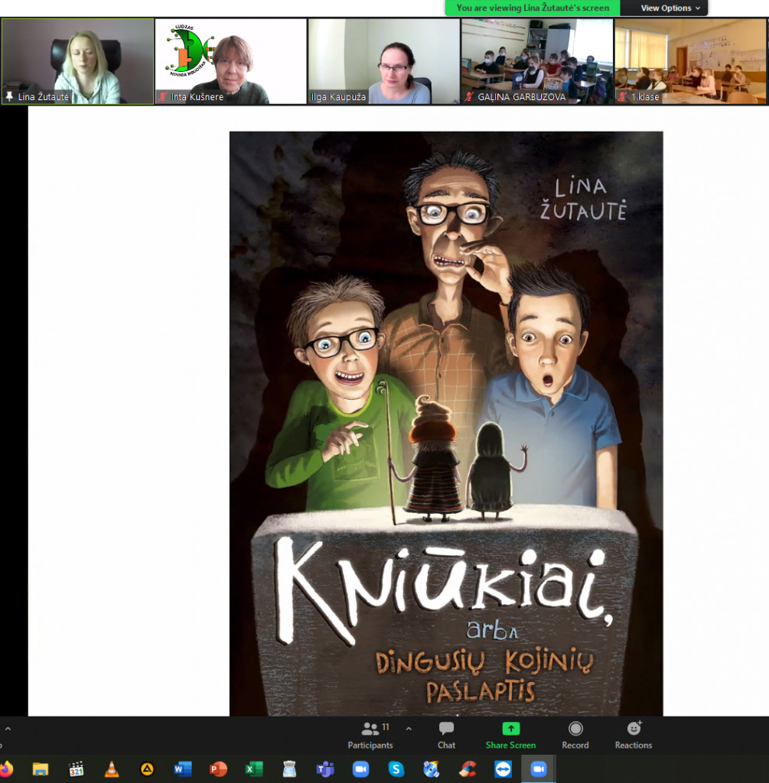
Task: Open the Participants panel
Action: 370,735
